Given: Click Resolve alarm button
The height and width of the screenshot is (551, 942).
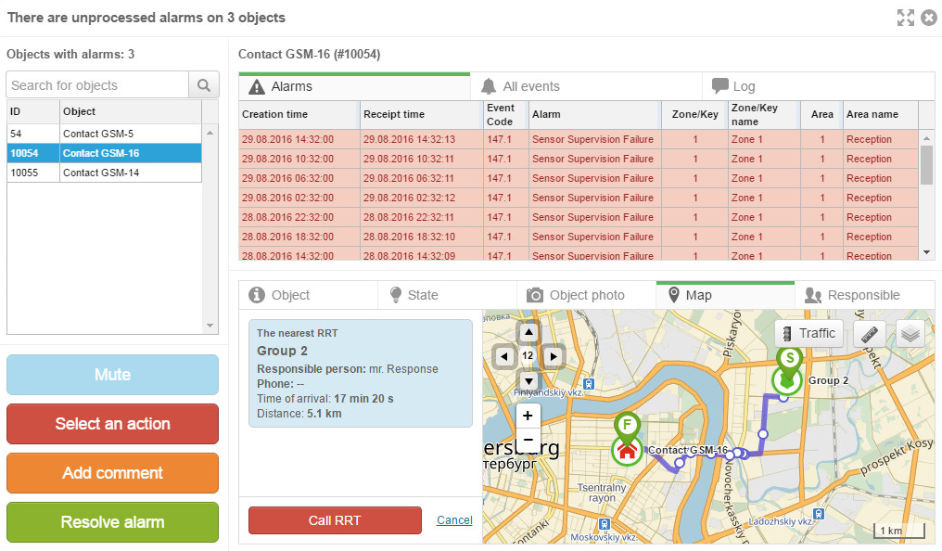Looking at the screenshot, I should coord(112,522).
